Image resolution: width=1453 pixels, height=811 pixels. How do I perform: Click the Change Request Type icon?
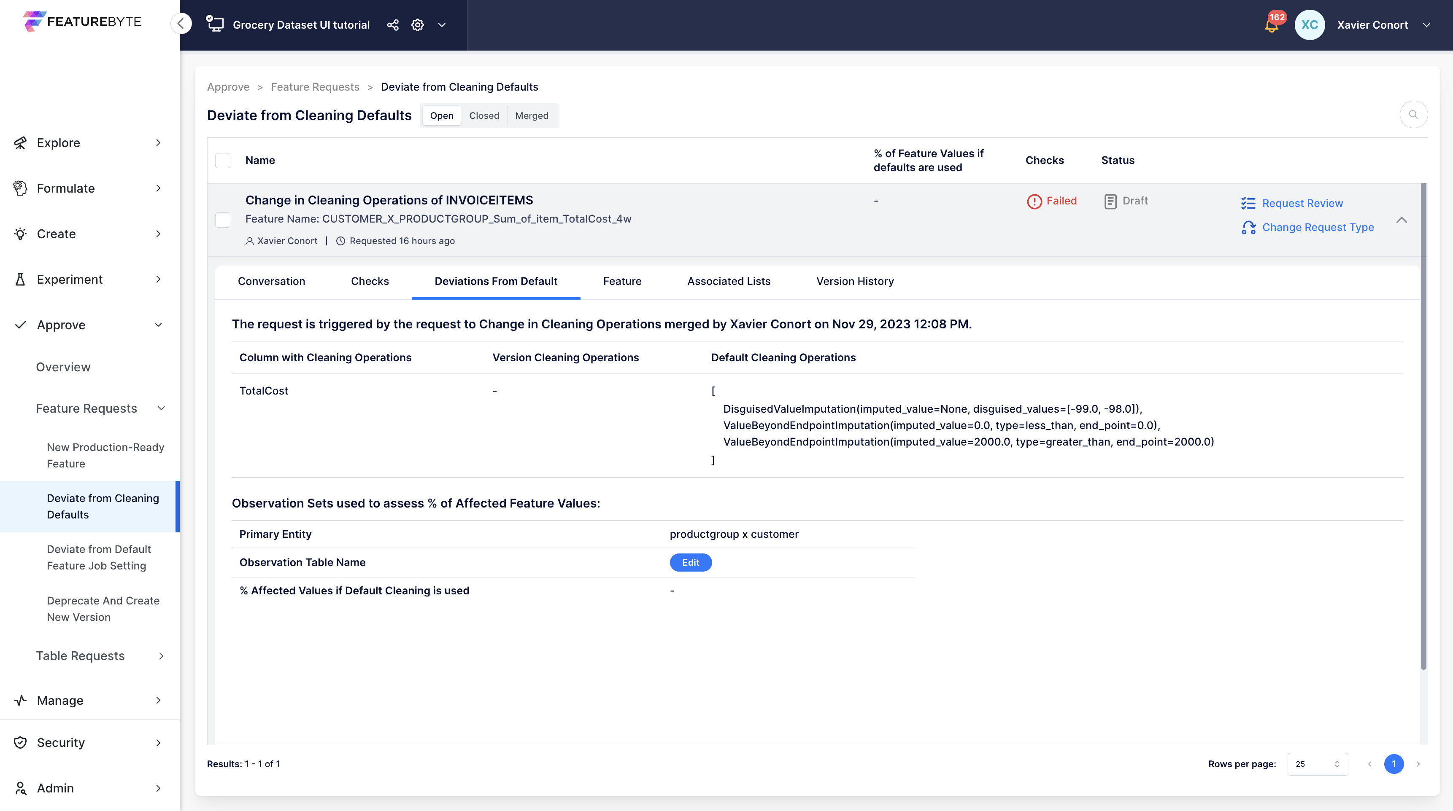click(1248, 228)
